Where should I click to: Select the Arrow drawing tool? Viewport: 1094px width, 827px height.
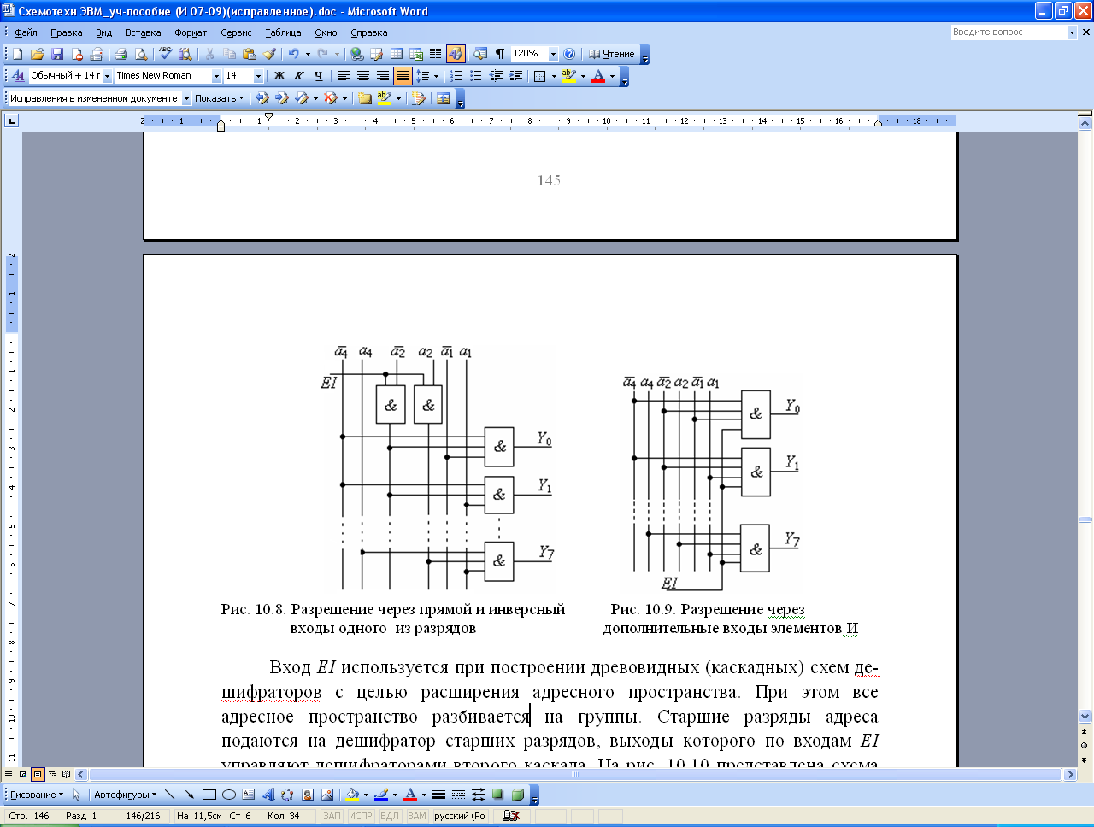coord(189,795)
